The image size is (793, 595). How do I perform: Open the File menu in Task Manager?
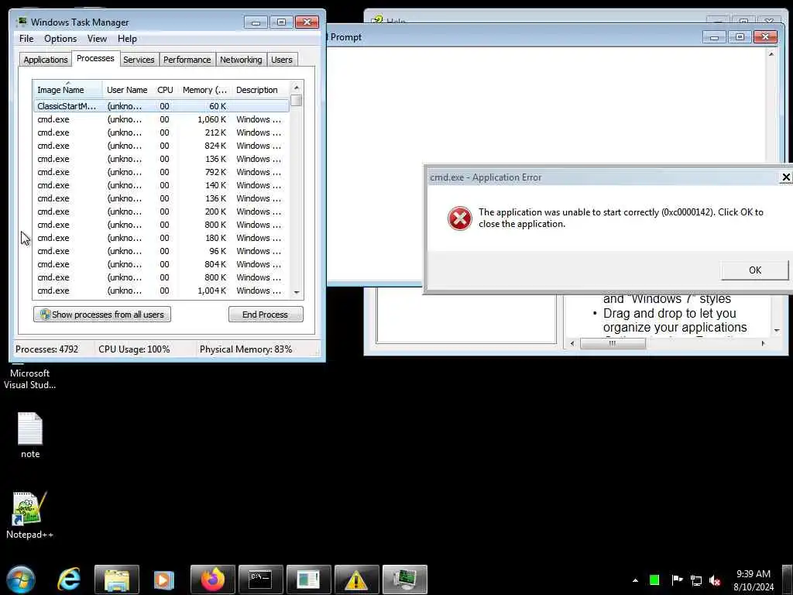pos(26,39)
